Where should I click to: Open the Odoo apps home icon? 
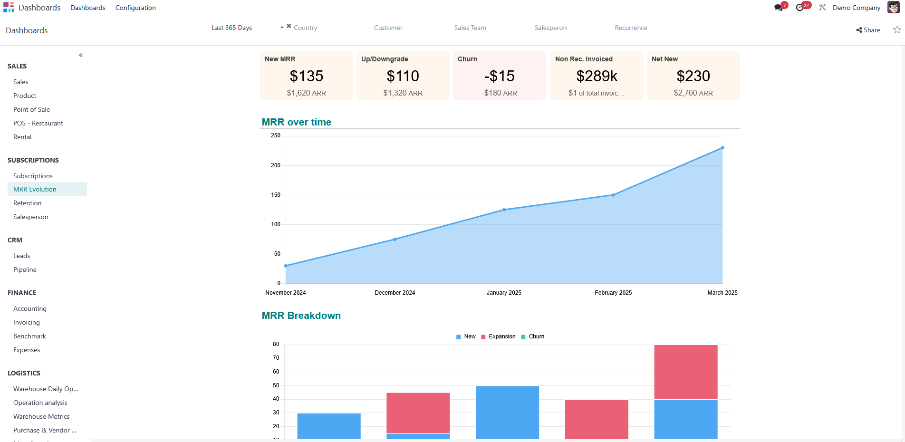click(x=9, y=8)
